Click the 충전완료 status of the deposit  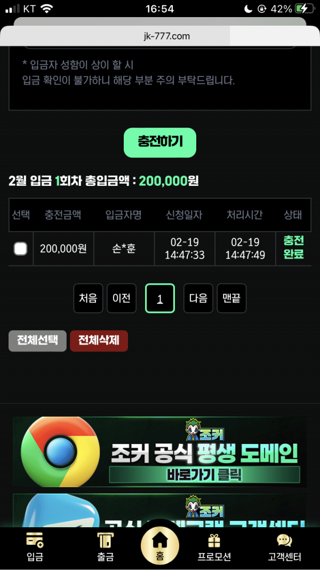293,247
